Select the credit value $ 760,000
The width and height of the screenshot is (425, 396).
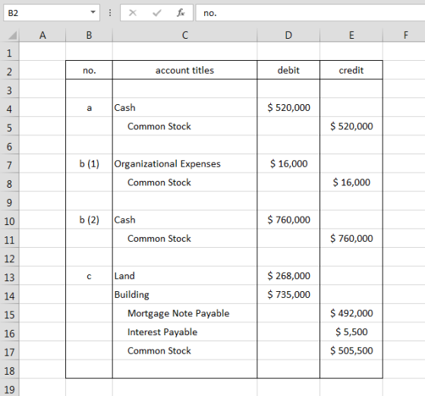[351, 239]
